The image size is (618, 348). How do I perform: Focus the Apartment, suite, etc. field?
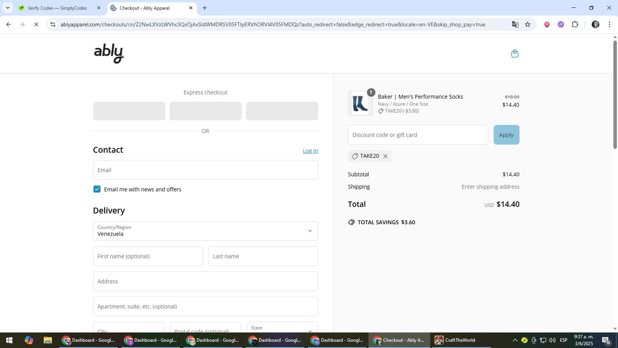point(206,306)
